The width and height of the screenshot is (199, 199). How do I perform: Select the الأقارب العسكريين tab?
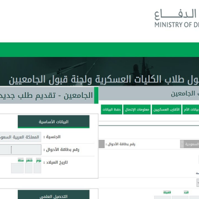pyautogui.click(x=166, y=109)
